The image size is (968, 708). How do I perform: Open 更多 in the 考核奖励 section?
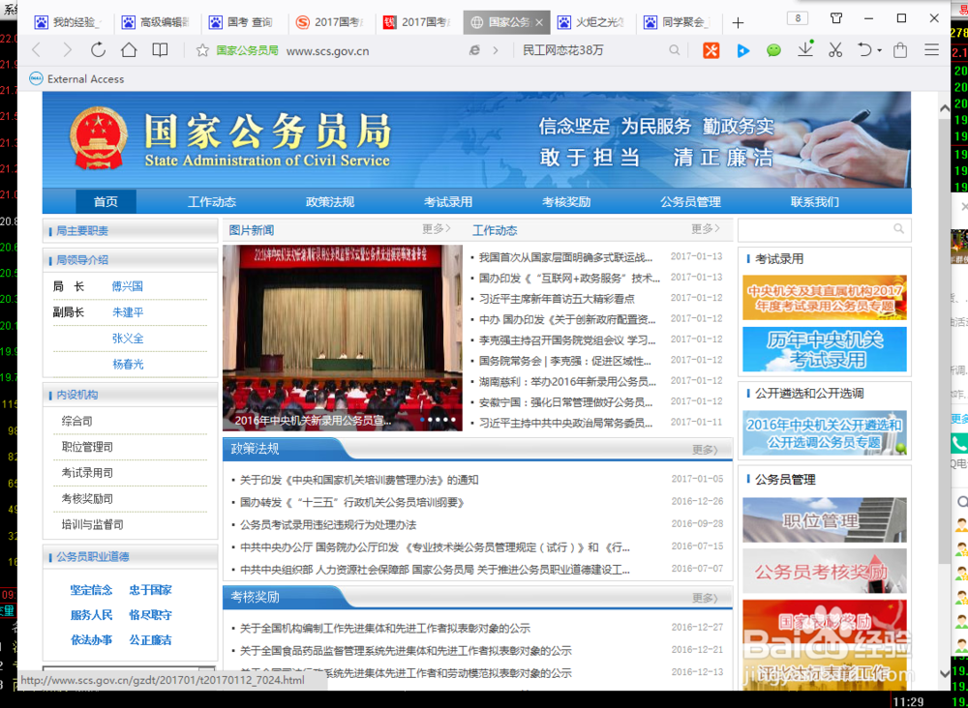(x=705, y=598)
